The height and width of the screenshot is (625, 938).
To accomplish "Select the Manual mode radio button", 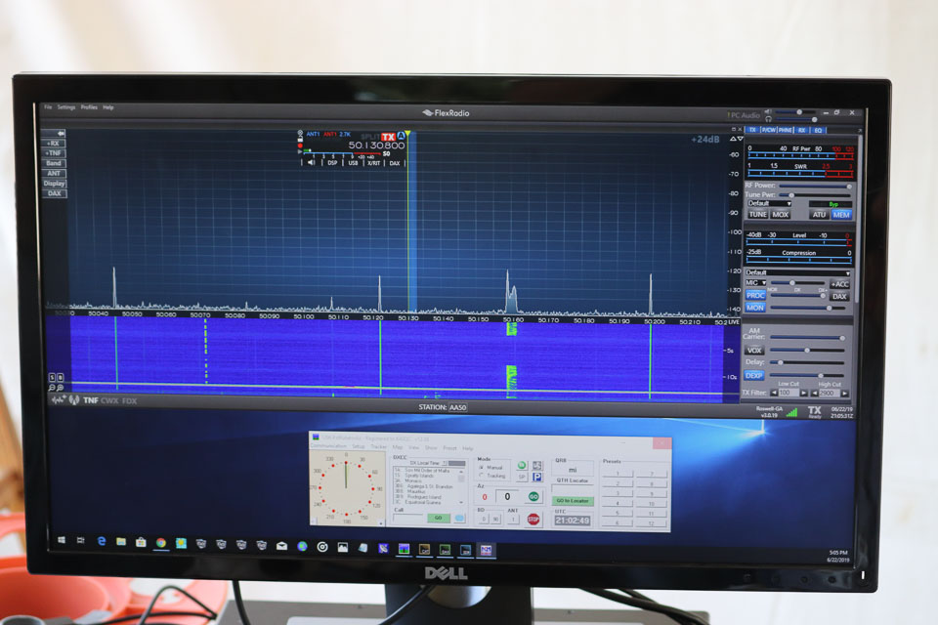I will click(480, 468).
